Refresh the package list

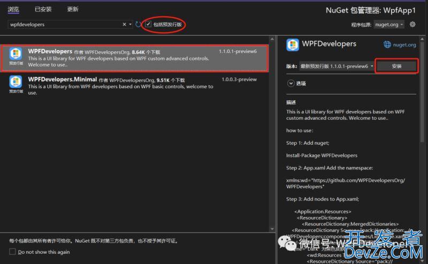pyautogui.click(x=139, y=25)
